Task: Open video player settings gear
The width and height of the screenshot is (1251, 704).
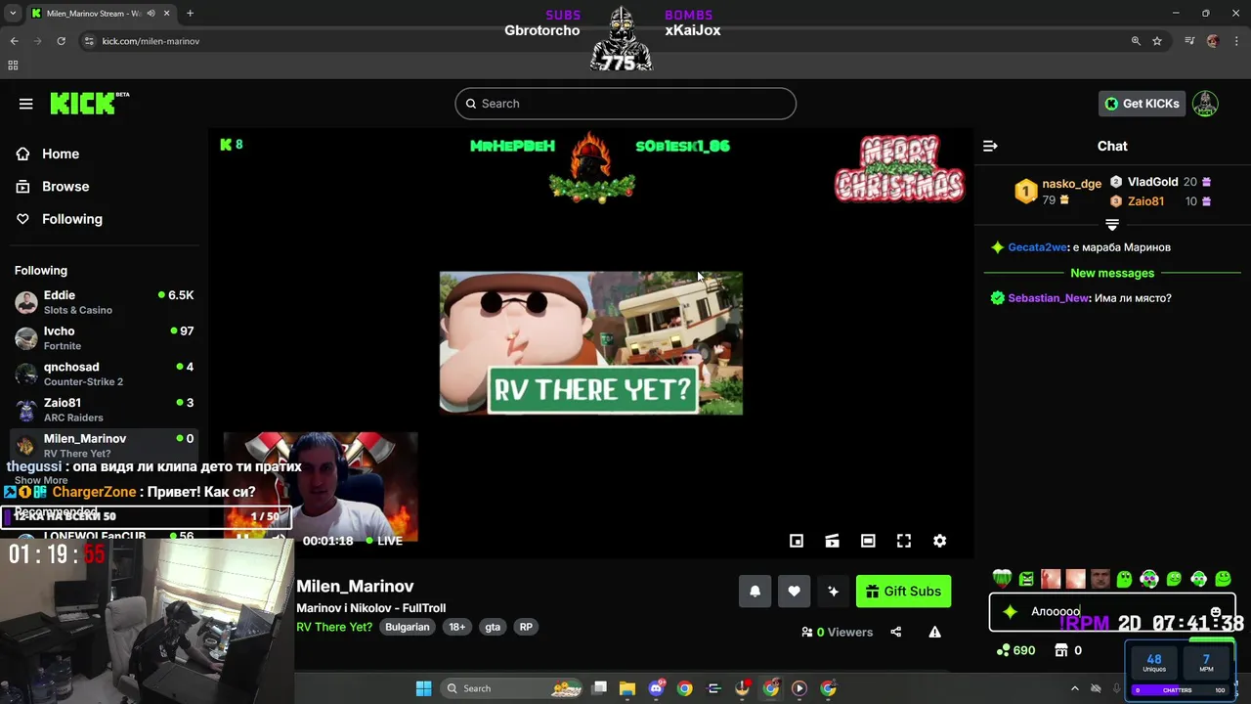Action: click(x=939, y=541)
